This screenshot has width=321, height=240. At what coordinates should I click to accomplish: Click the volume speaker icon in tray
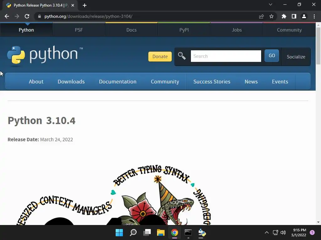(x=283, y=232)
